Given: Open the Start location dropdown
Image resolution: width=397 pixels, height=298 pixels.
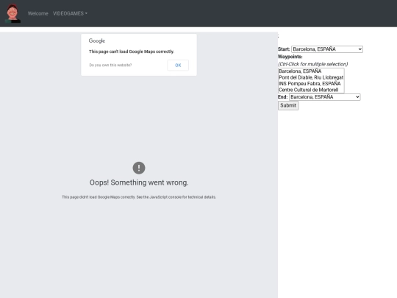Looking at the screenshot, I should tap(327, 49).
